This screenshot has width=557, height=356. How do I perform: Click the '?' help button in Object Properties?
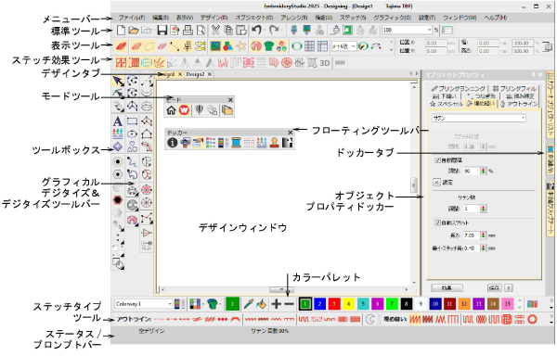coord(509,288)
